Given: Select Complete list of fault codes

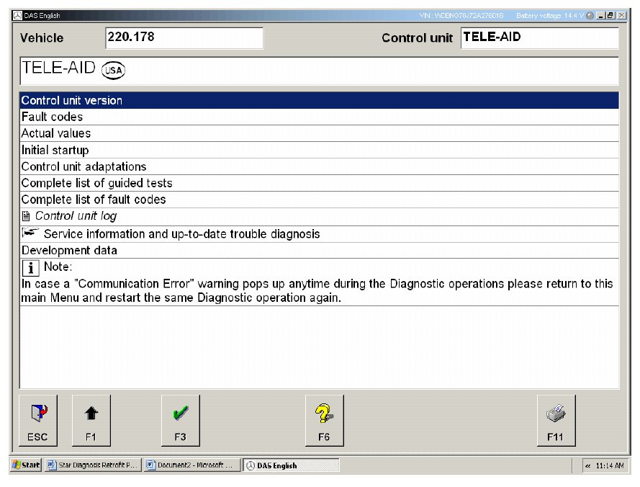Looking at the screenshot, I should (x=94, y=200).
